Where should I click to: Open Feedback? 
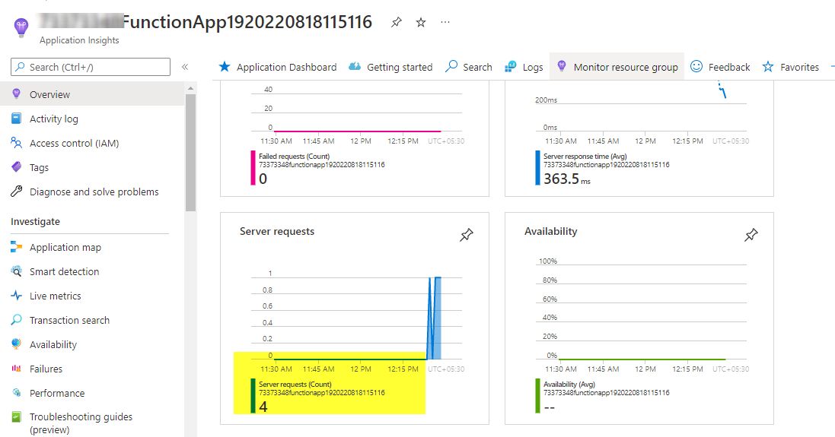(720, 67)
